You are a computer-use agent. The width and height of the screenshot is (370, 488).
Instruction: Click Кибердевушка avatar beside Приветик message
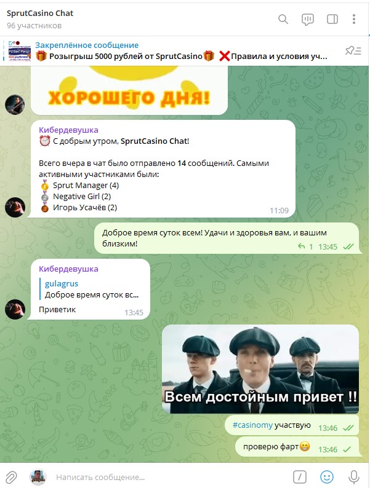pyautogui.click(x=15, y=309)
